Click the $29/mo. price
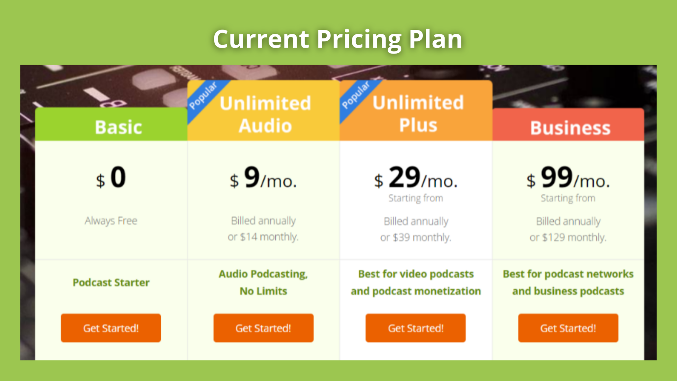The height and width of the screenshot is (381, 677). (416, 179)
